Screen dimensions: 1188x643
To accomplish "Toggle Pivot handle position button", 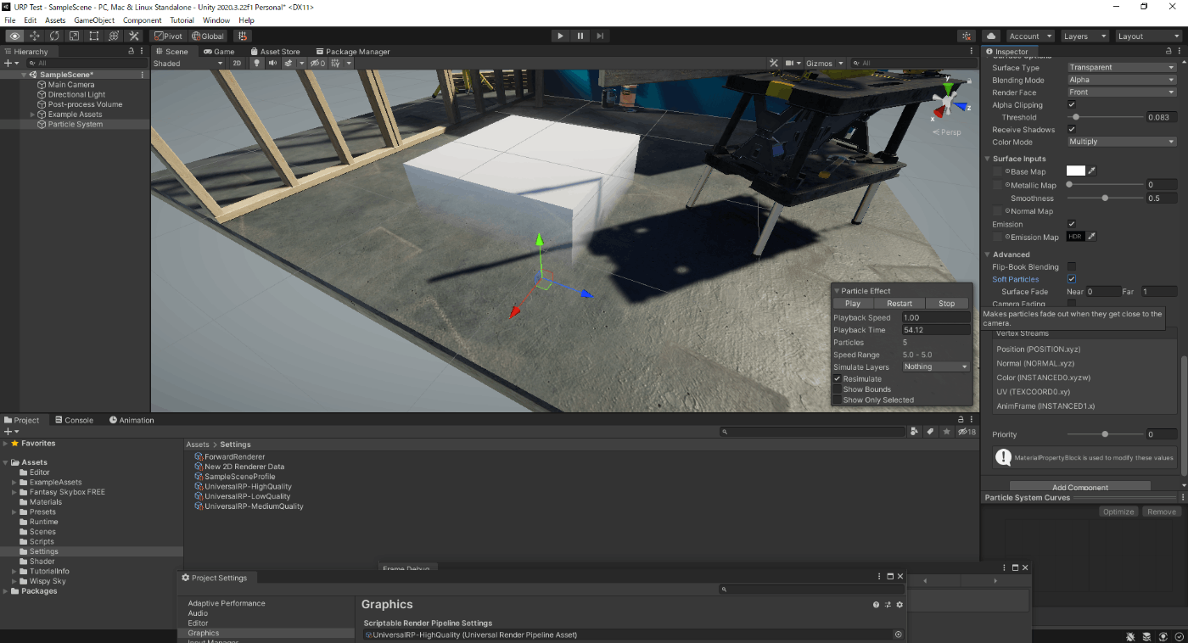I will click(168, 36).
